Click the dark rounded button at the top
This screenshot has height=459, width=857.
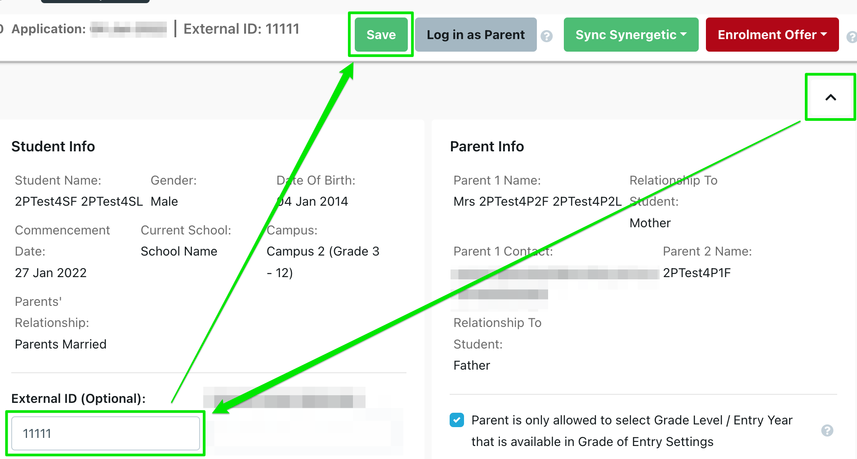[x=94, y=1]
